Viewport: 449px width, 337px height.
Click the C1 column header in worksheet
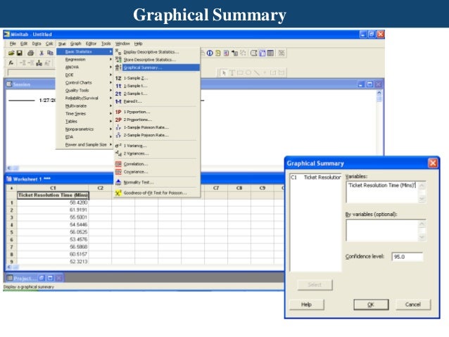click(53, 188)
